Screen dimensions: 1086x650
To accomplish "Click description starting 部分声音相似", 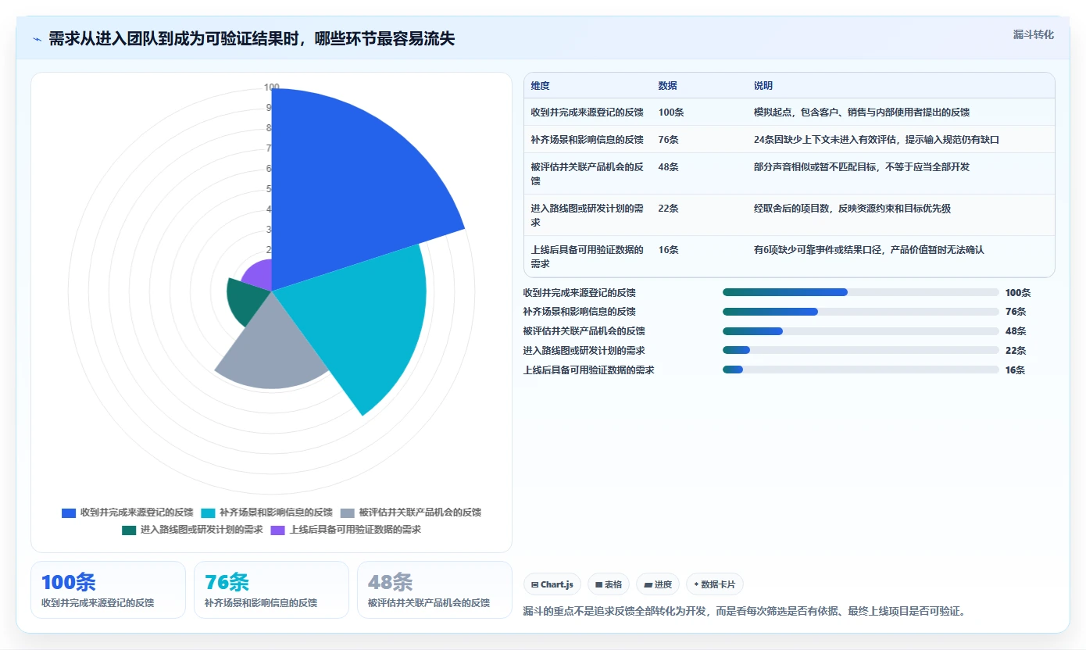I will (x=862, y=167).
